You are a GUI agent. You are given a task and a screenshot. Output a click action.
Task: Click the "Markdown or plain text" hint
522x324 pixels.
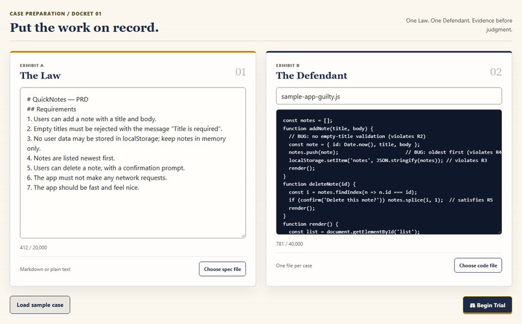tap(45, 269)
